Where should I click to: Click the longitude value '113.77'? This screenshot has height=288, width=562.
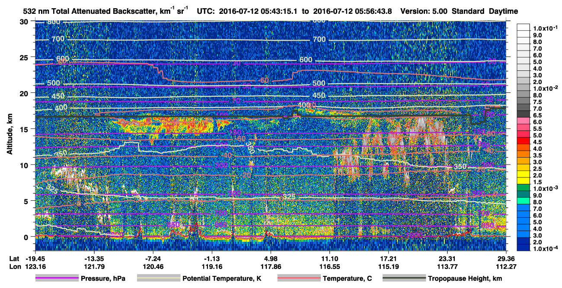[447, 266]
